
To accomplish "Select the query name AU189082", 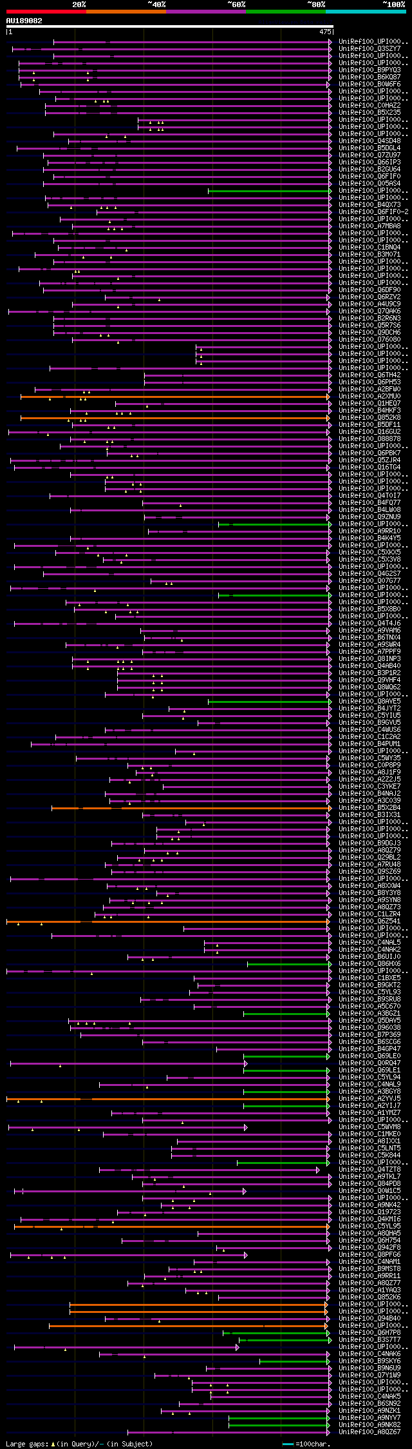I will point(24,21).
